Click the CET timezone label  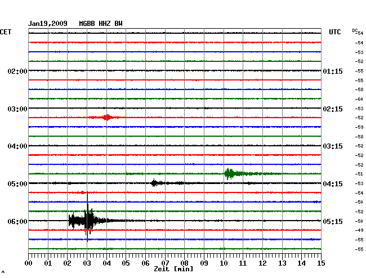click(6, 32)
